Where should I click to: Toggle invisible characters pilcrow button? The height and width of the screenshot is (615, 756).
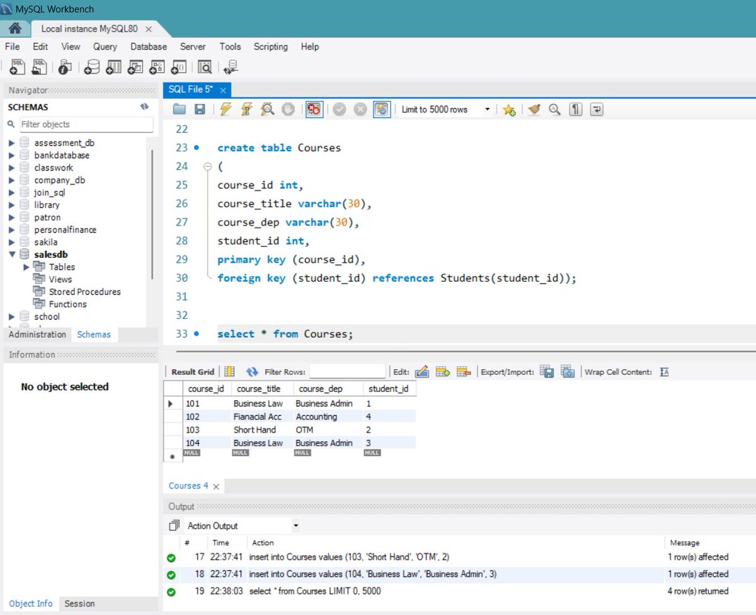pyautogui.click(x=575, y=110)
